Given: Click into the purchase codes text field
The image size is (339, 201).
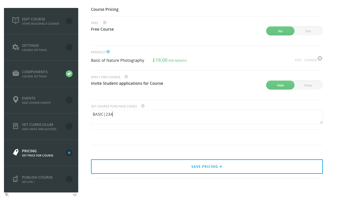Looking at the screenshot, I should click(207, 117).
